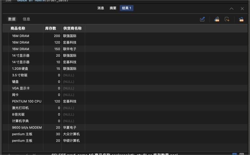The width and height of the screenshot is (250, 155).
Task: Click the person icon with Ent badge
Action: coord(217,19)
